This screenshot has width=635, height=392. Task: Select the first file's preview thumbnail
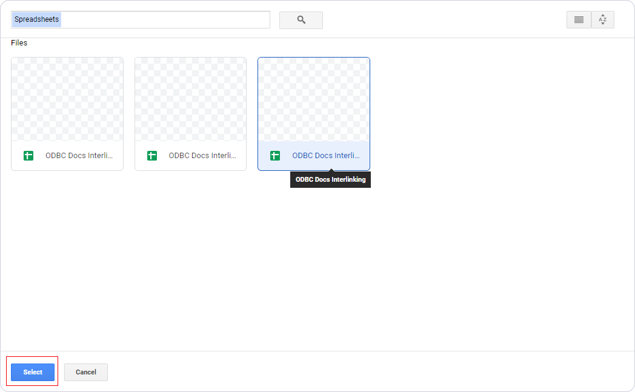coord(67,100)
